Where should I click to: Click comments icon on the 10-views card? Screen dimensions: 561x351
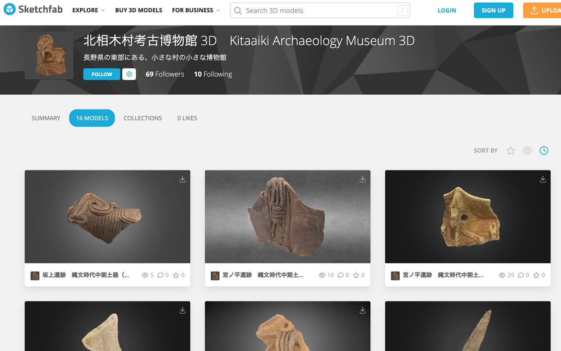click(x=341, y=275)
